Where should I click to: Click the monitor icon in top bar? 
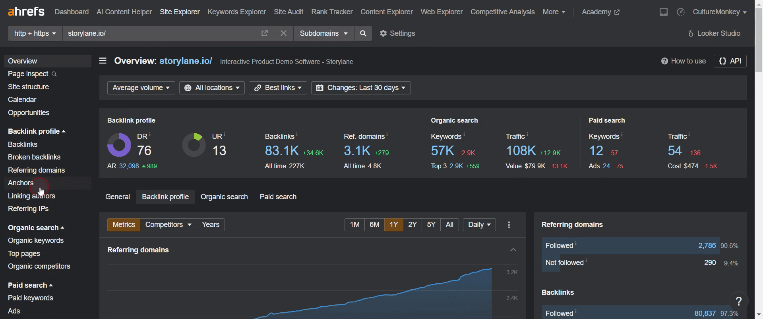664,12
